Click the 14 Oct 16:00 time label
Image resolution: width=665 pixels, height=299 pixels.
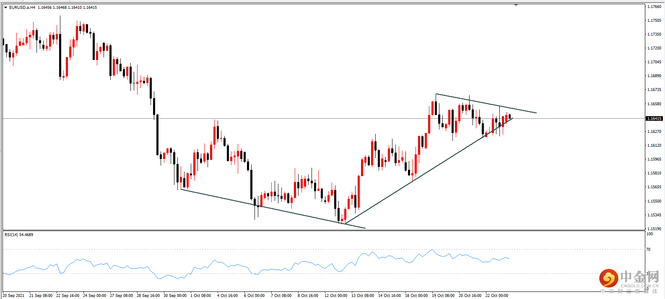click(390, 295)
